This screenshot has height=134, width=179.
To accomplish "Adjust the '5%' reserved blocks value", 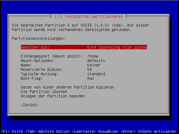I will (x=89, y=69).
